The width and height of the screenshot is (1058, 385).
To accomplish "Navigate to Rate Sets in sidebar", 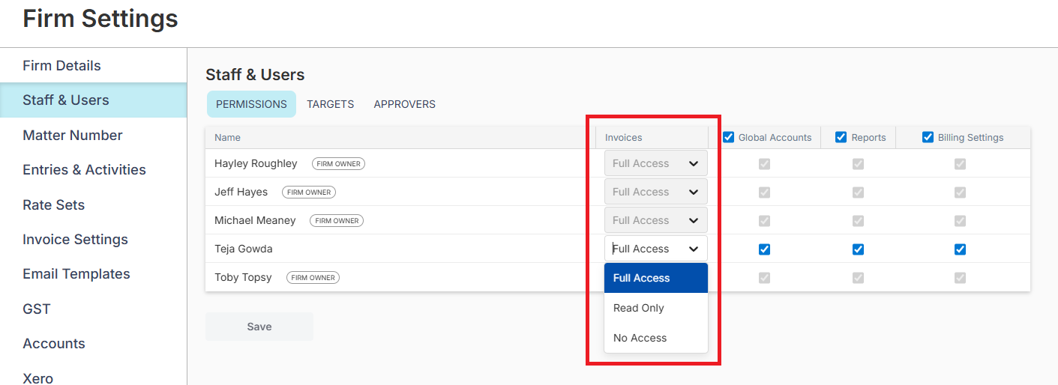I will [x=53, y=205].
